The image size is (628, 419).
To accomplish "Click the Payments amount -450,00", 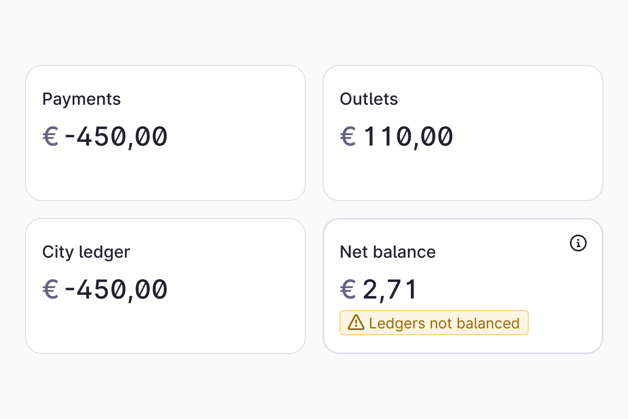I will pos(116,136).
